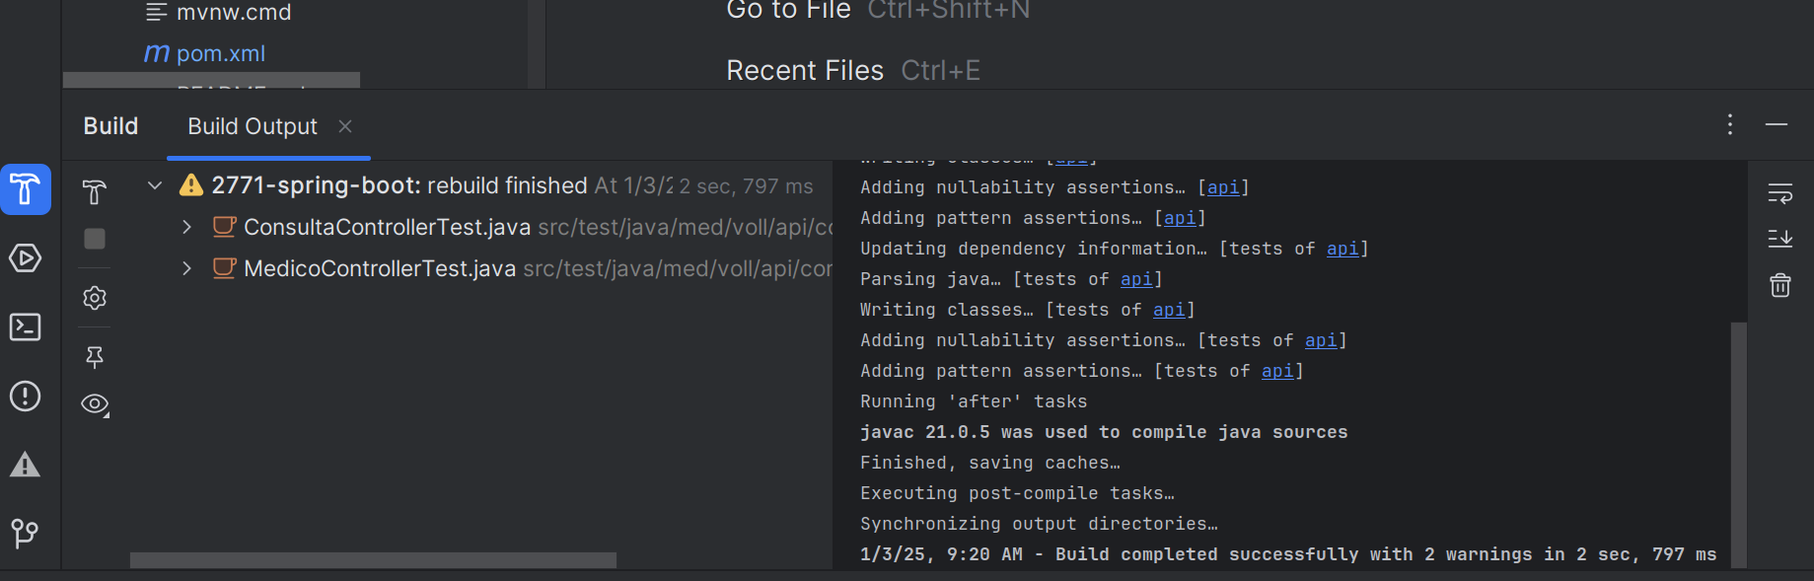Viewport: 1814px width, 581px height.
Task: Expand ConsultaControllerTest.java warnings
Action: (186, 227)
